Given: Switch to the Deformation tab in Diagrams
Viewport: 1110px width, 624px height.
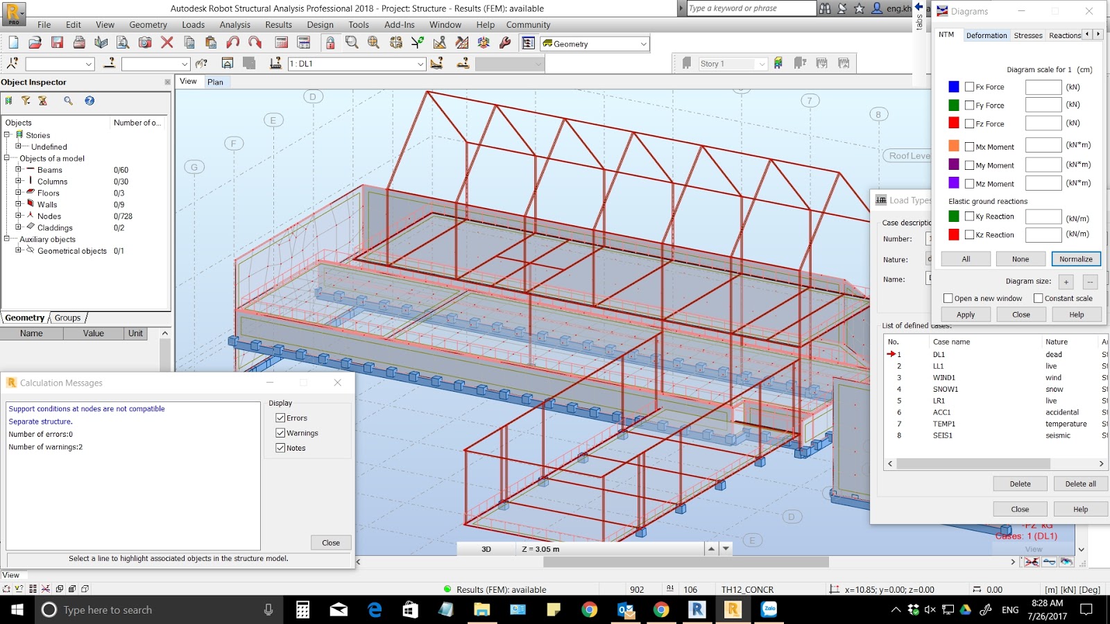Looking at the screenshot, I should (x=987, y=35).
